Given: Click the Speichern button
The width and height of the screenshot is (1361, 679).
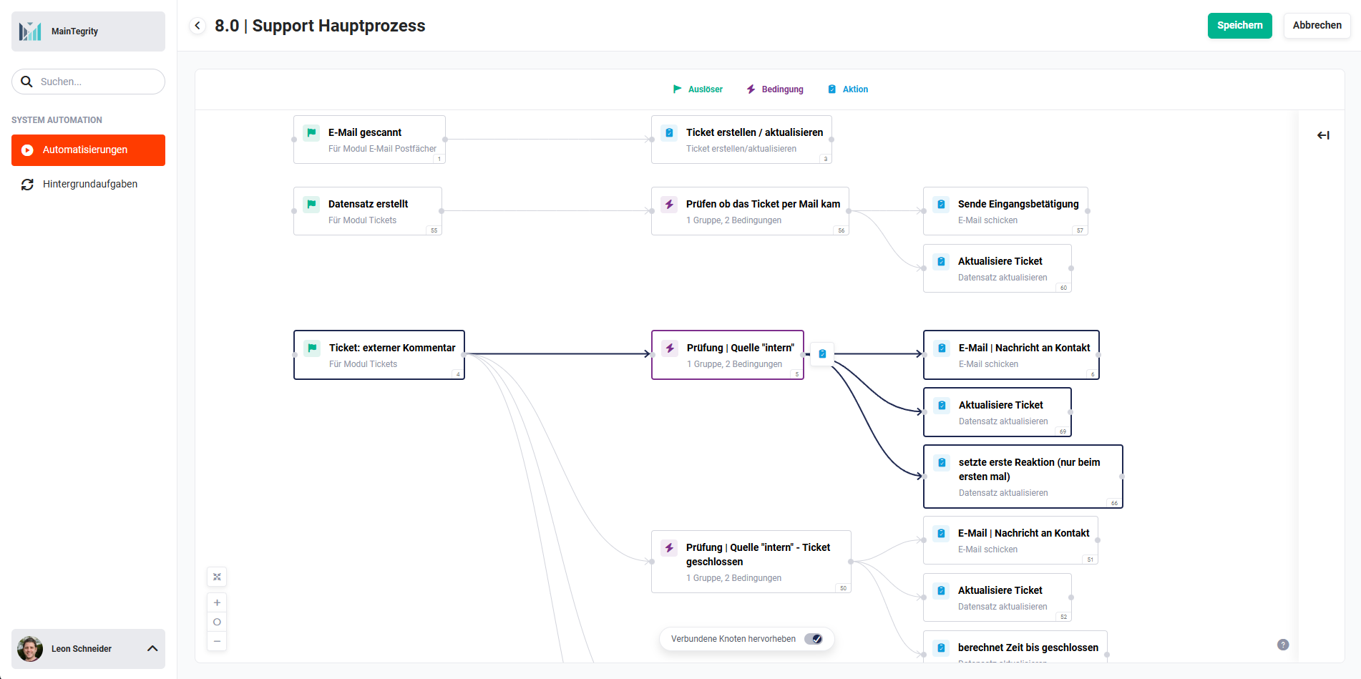Looking at the screenshot, I should [x=1240, y=26].
